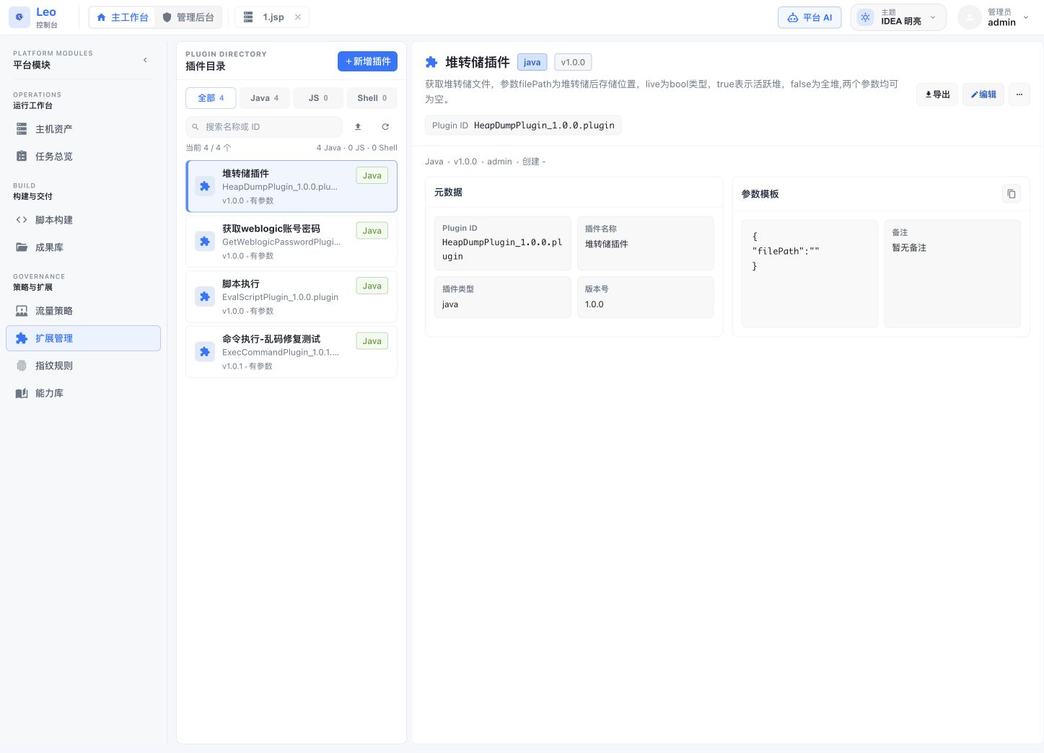Image resolution: width=1044 pixels, height=753 pixels.
Task: Click the v1.0.0 version badge
Action: click(573, 62)
